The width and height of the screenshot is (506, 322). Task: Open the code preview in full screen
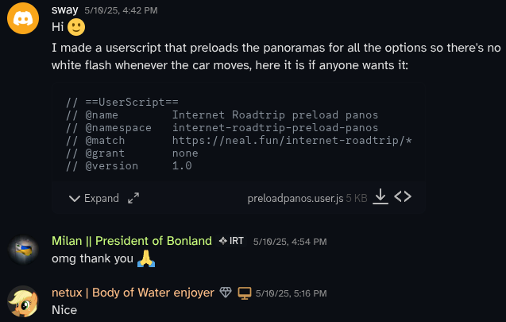tap(133, 198)
